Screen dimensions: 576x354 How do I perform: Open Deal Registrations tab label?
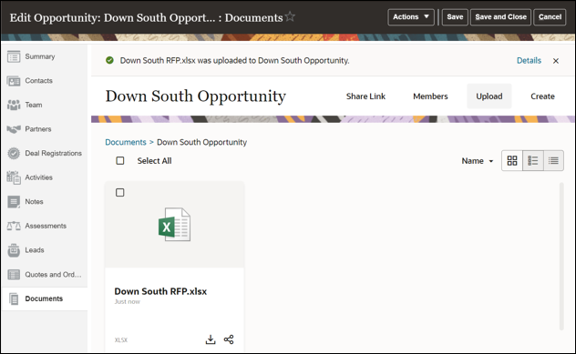coord(53,153)
